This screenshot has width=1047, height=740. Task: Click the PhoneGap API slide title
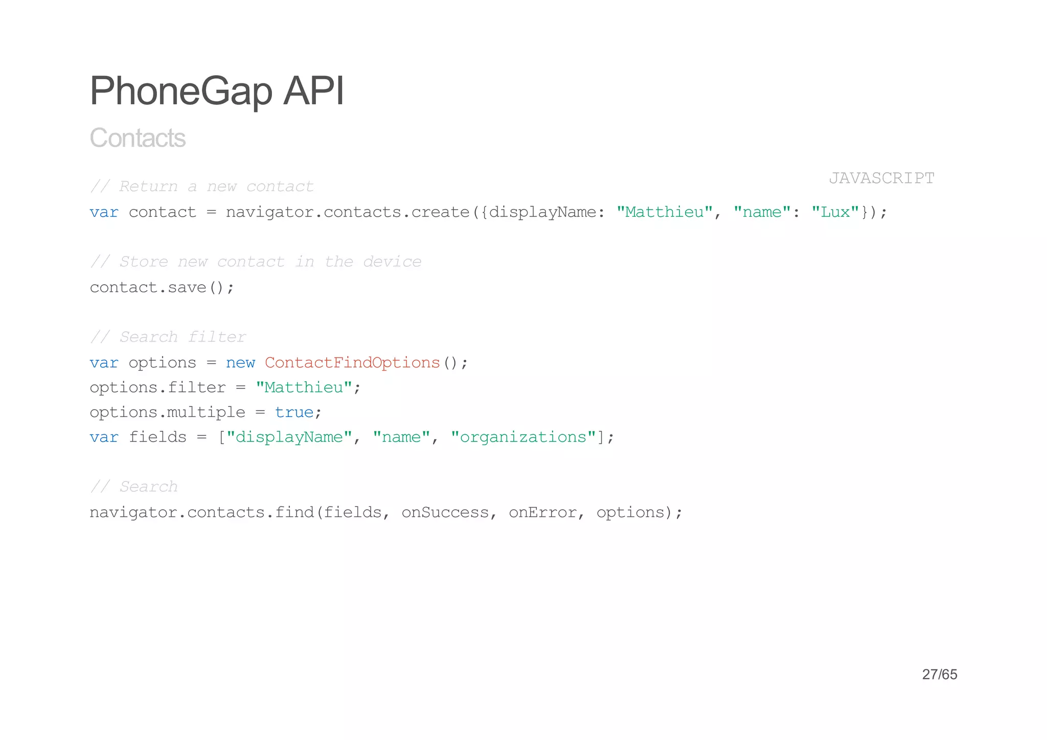[x=217, y=91]
